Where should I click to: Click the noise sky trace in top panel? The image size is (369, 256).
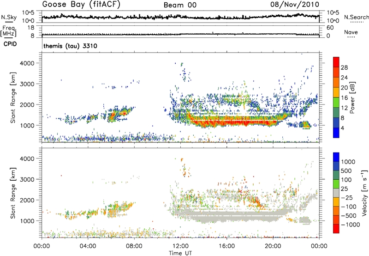coord(180,17)
